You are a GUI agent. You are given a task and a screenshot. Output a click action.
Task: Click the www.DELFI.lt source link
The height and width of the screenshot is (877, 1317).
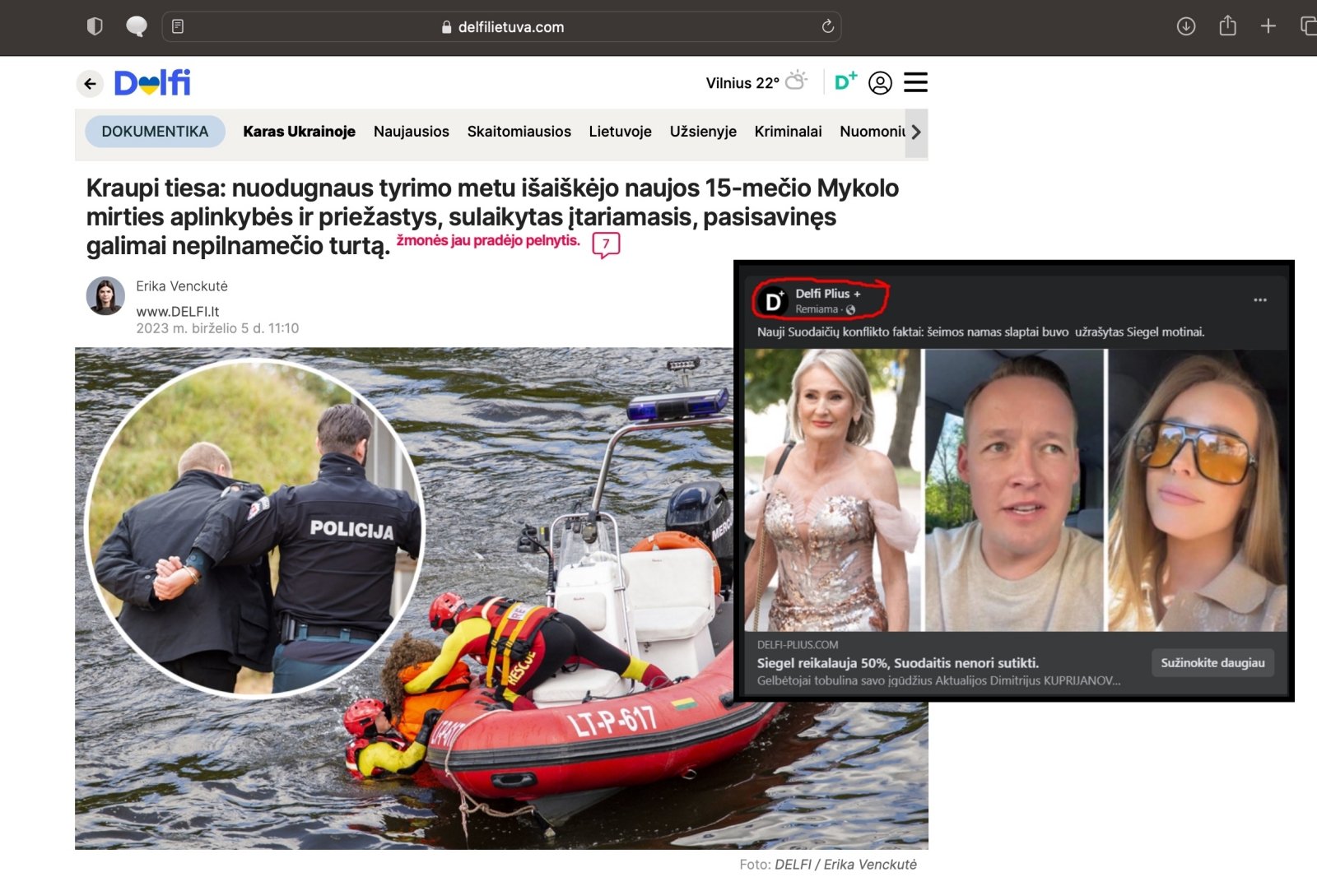click(178, 312)
